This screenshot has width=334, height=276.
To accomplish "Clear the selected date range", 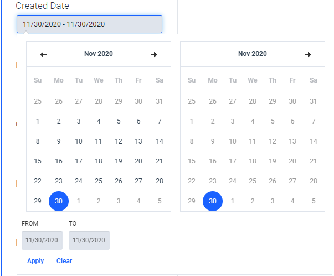I will coord(64,261).
